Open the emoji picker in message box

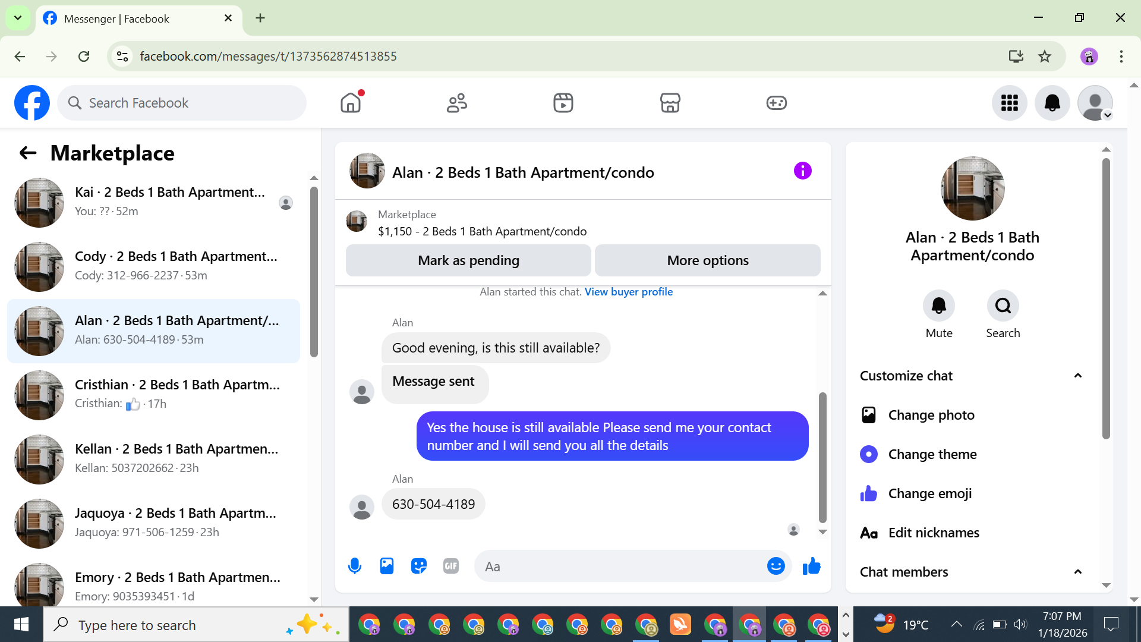[x=776, y=566]
